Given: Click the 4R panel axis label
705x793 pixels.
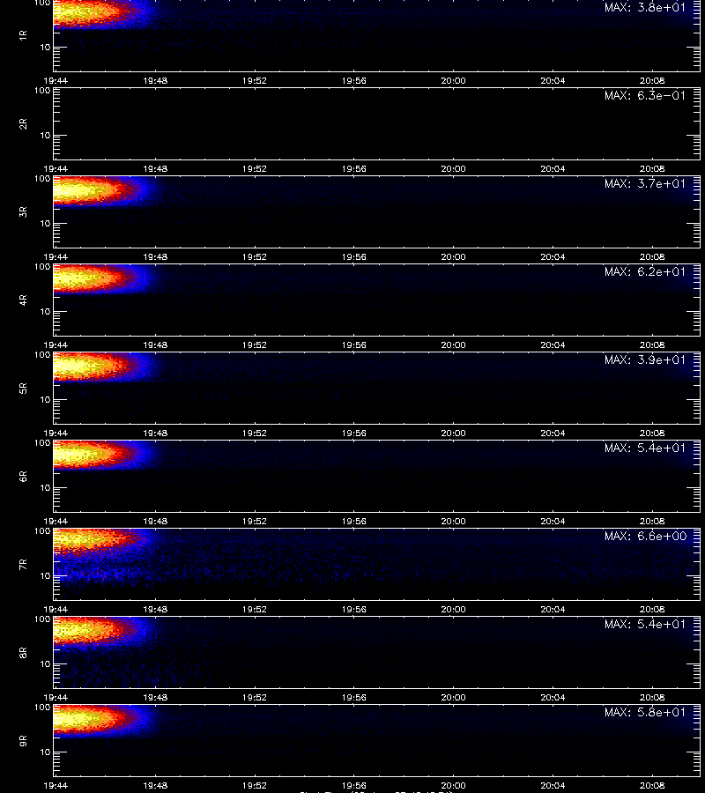Looking at the screenshot, I should (x=23, y=300).
